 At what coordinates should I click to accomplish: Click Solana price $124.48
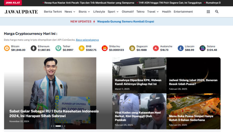tap(212, 50)
